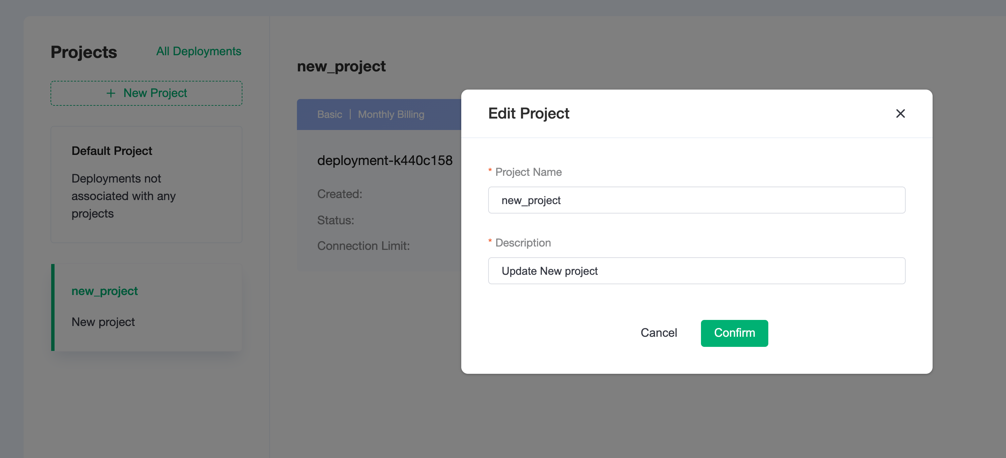This screenshot has width=1006, height=458.
Task: Click the Project Name field label
Action: point(528,172)
